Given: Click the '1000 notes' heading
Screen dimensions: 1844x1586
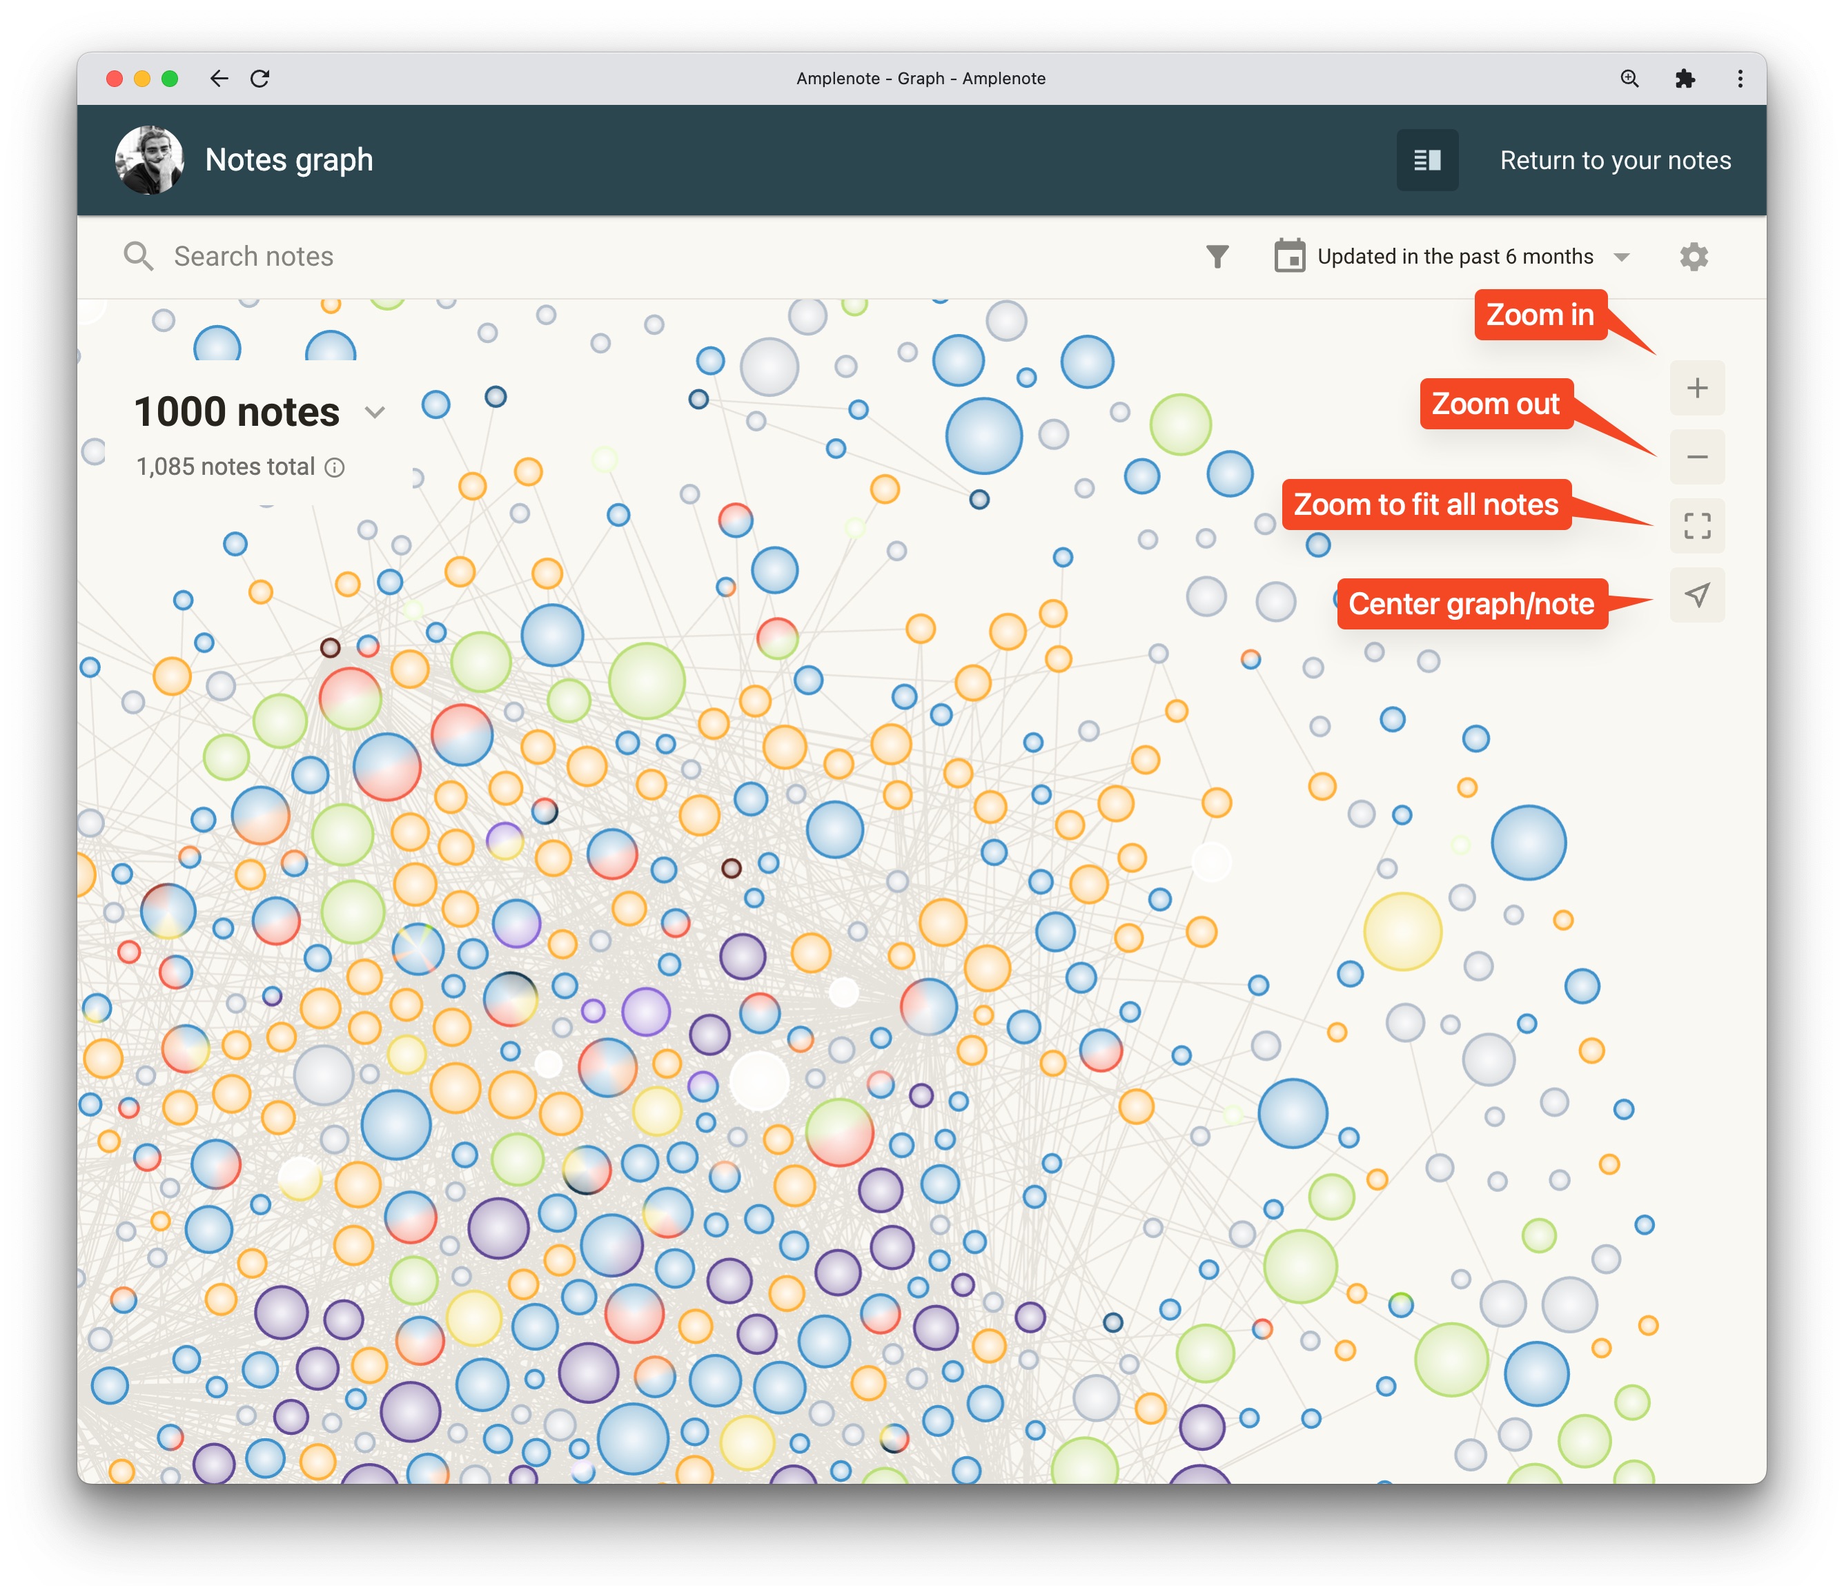Looking at the screenshot, I should [x=237, y=412].
